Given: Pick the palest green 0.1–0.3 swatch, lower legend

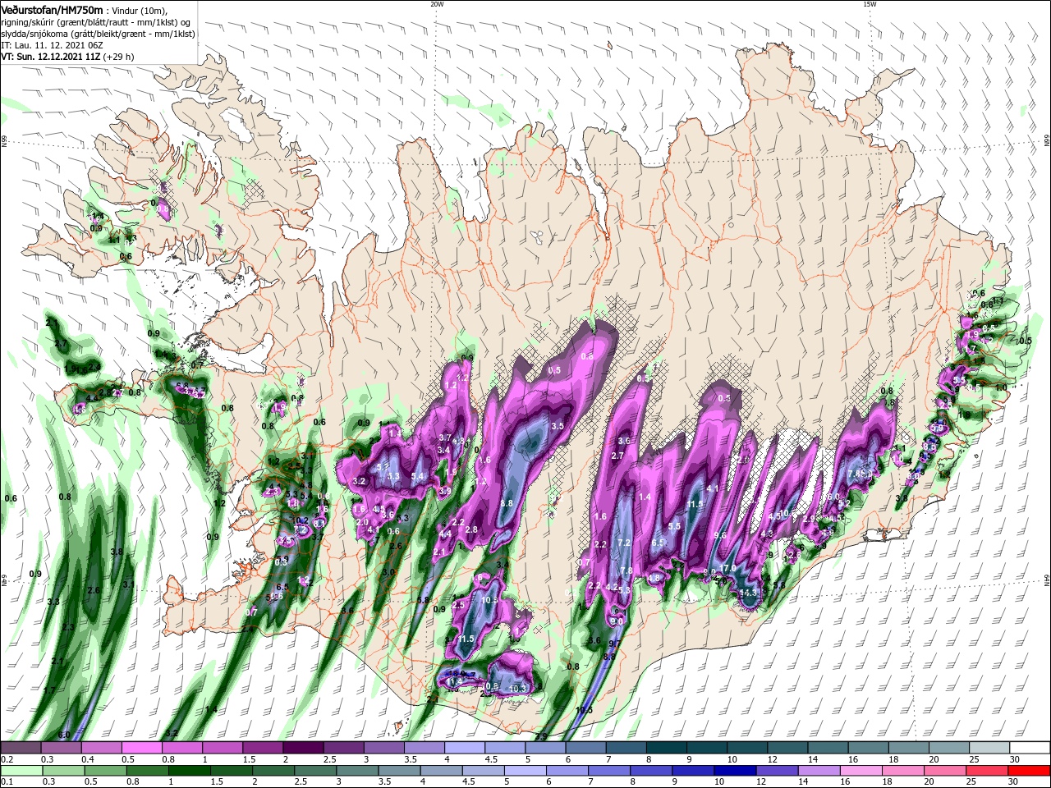Looking at the screenshot, I should (22, 771).
